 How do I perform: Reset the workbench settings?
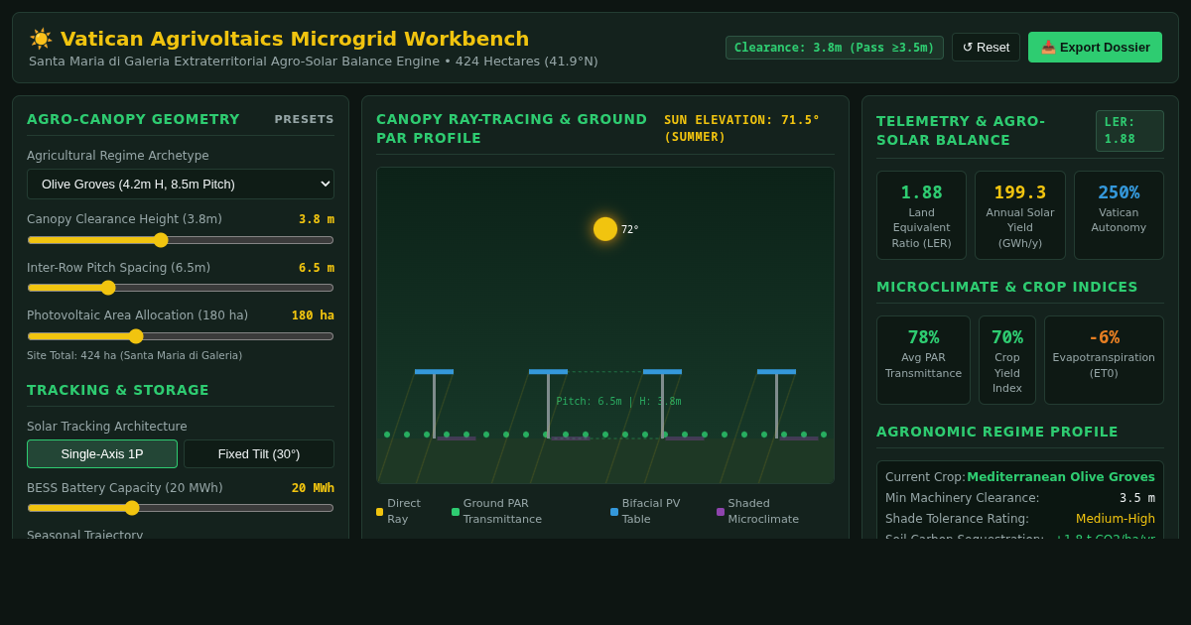pos(986,47)
